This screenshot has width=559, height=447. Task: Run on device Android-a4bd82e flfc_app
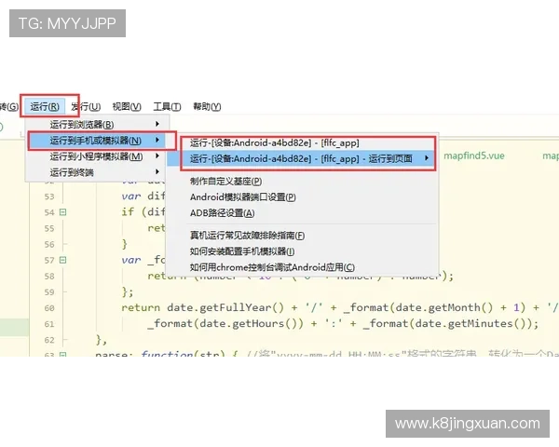(274, 142)
